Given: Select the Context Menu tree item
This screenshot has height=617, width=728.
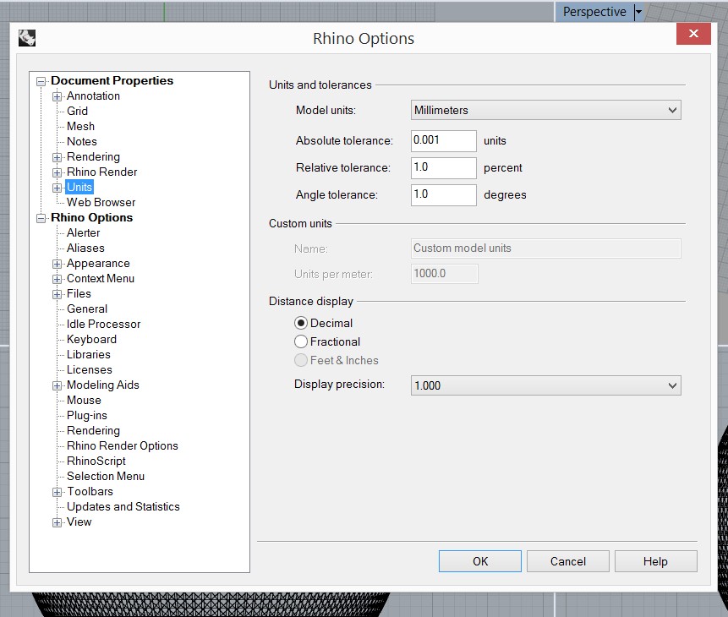Looking at the screenshot, I should [x=101, y=279].
